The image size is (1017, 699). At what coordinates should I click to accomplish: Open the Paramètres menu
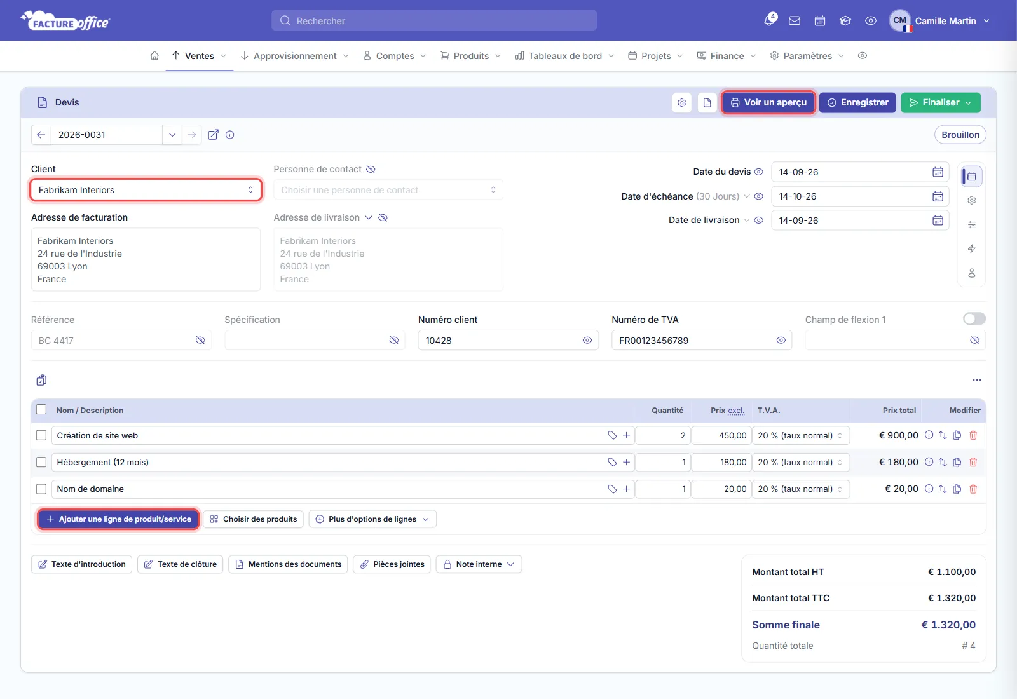tap(807, 56)
